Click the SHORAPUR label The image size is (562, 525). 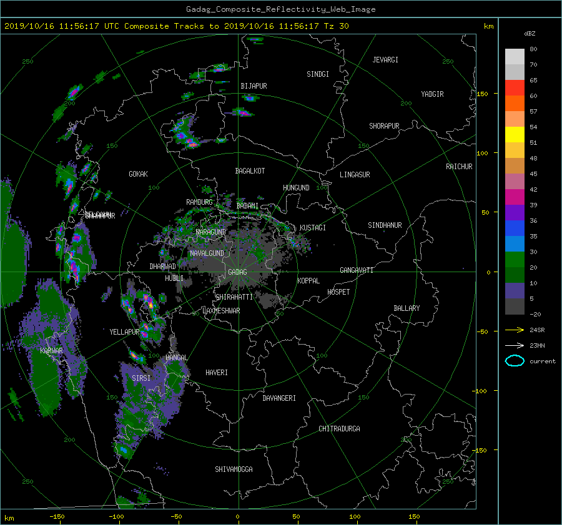tap(384, 126)
